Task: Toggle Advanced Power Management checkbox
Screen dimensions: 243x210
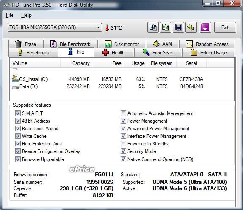Action: pyautogui.click(x=123, y=128)
